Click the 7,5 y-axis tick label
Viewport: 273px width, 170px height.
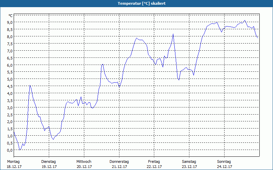click(x=10, y=44)
